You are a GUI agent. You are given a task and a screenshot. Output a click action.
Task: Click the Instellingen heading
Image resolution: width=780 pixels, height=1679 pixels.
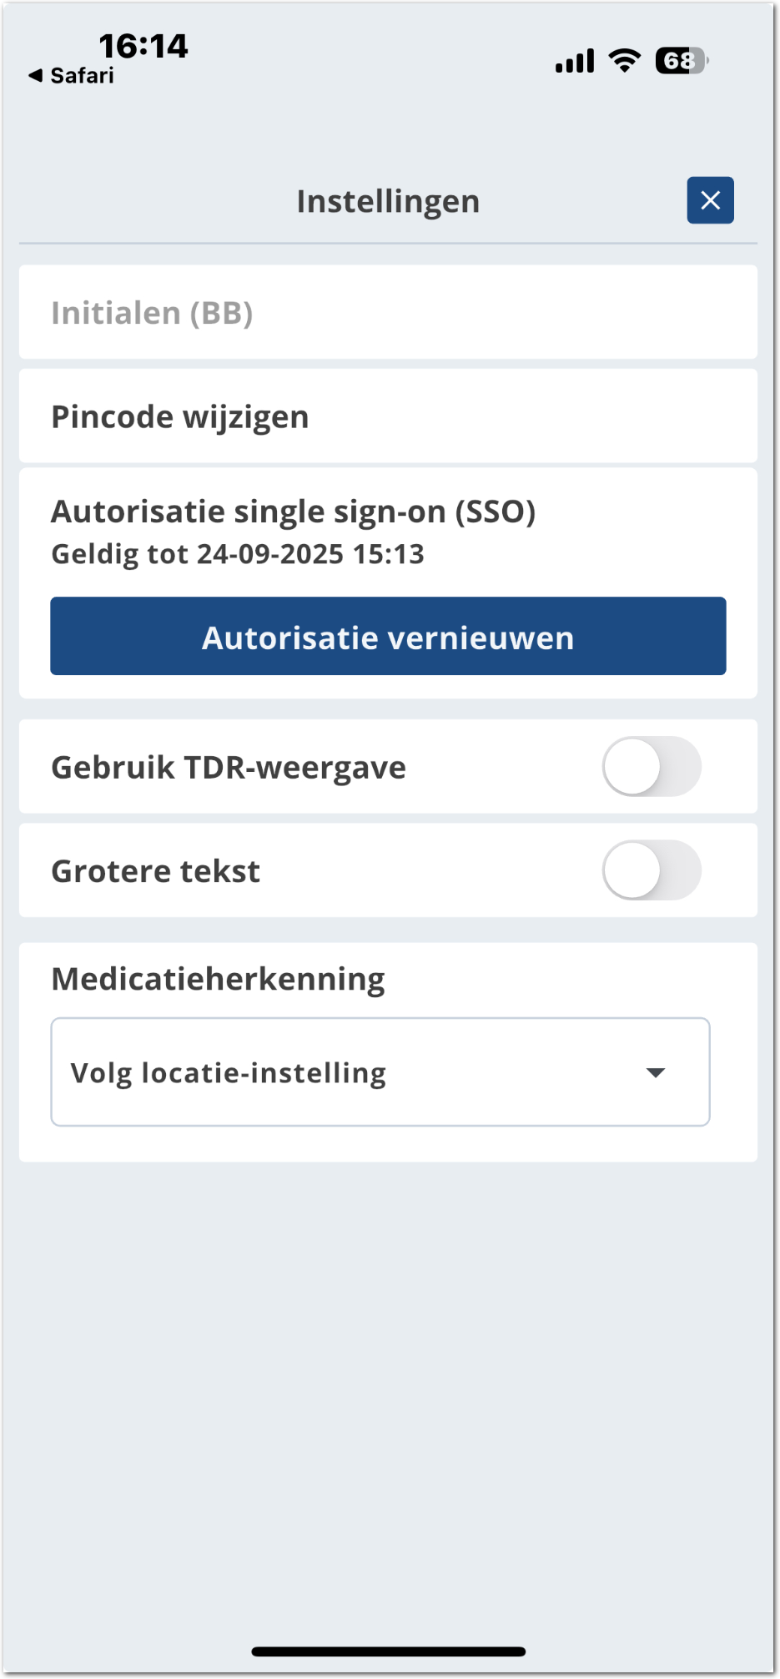388,202
